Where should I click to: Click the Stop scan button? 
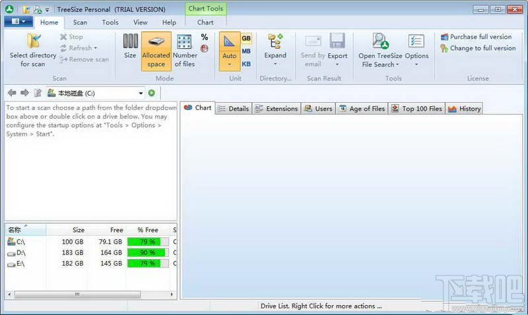click(x=71, y=37)
